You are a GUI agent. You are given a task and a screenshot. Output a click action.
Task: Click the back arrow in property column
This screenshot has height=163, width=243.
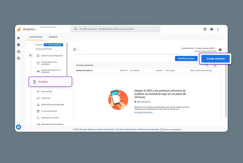tap(31, 56)
